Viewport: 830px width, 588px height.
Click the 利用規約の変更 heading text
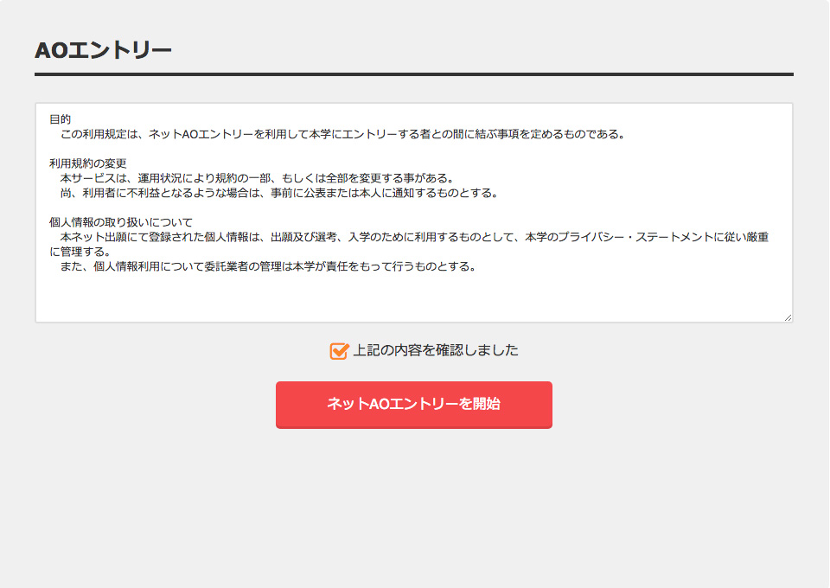(x=88, y=163)
